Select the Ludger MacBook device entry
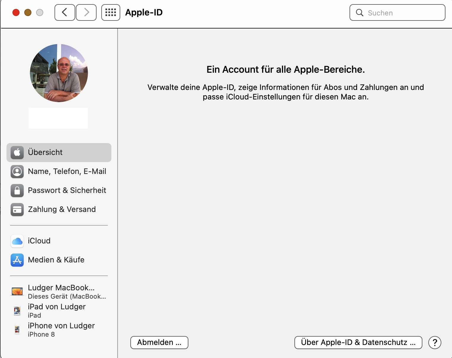 [59, 292]
